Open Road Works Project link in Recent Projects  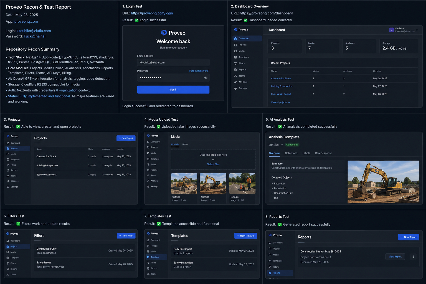tap(281, 94)
